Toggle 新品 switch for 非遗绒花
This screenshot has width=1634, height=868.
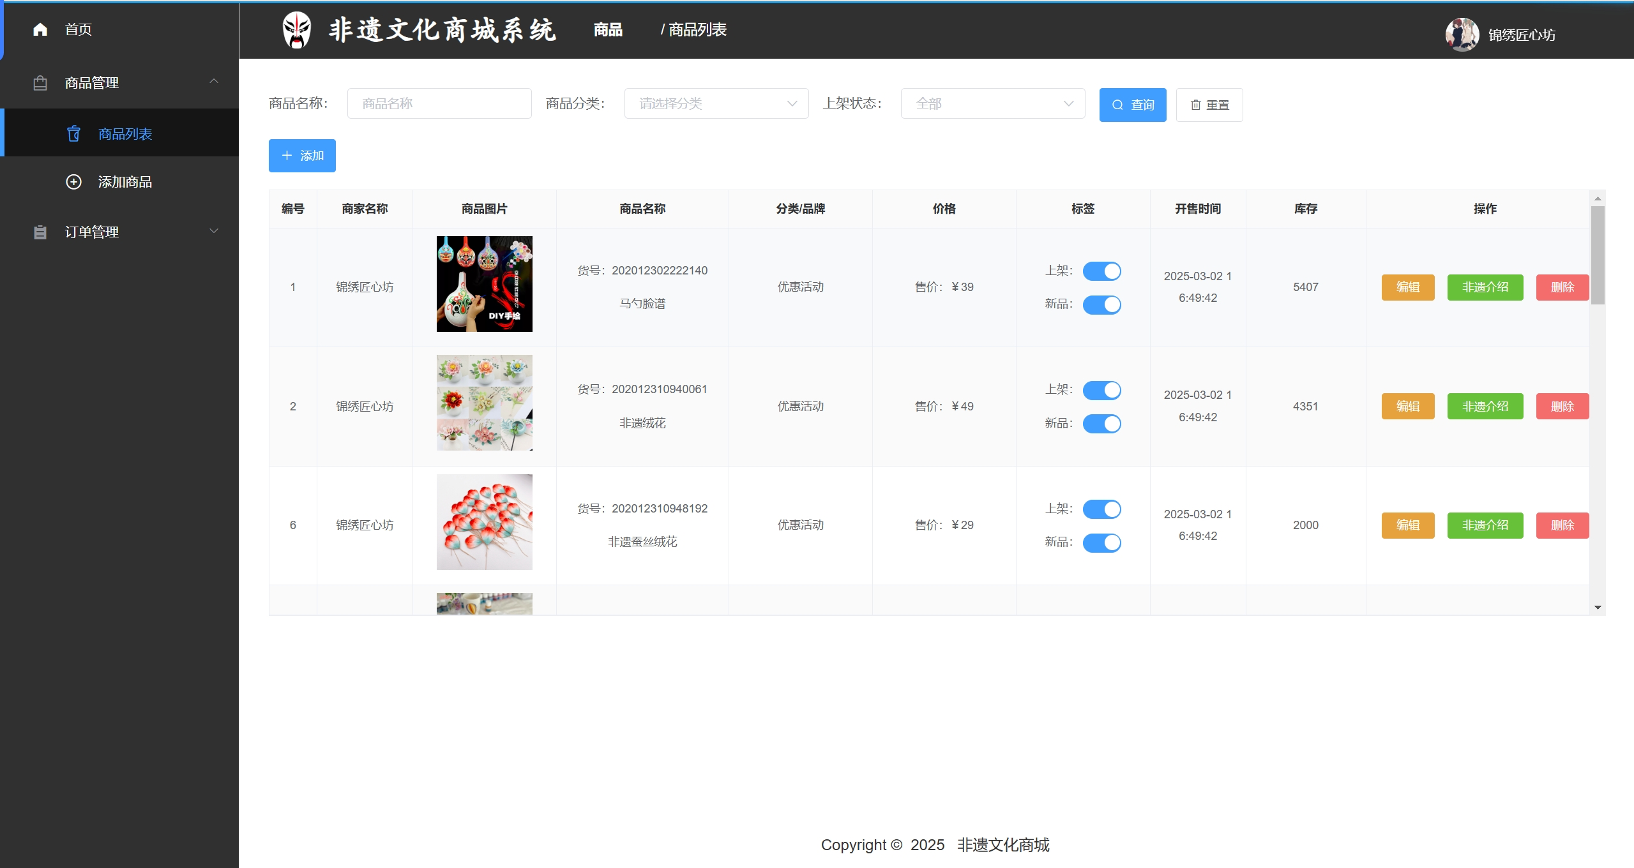click(1101, 424)
